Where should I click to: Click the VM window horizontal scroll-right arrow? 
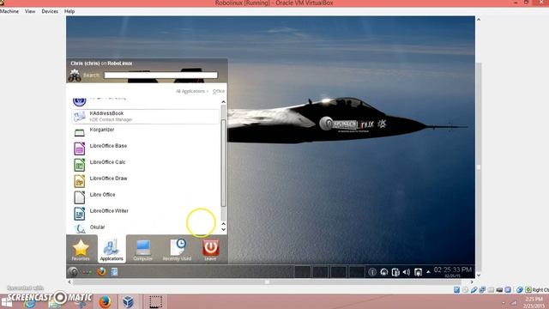pos(472,282)
